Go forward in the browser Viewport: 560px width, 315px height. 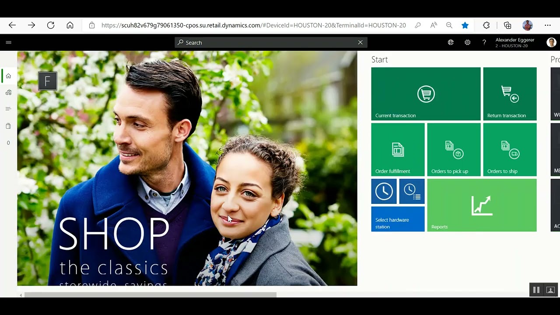click(x=31, y=25)
